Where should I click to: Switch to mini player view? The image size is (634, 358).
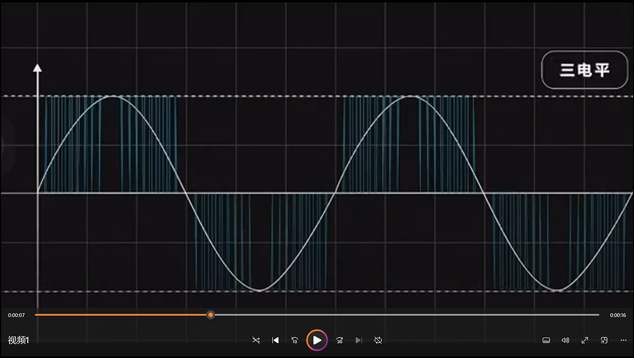[x=604, y=341]
